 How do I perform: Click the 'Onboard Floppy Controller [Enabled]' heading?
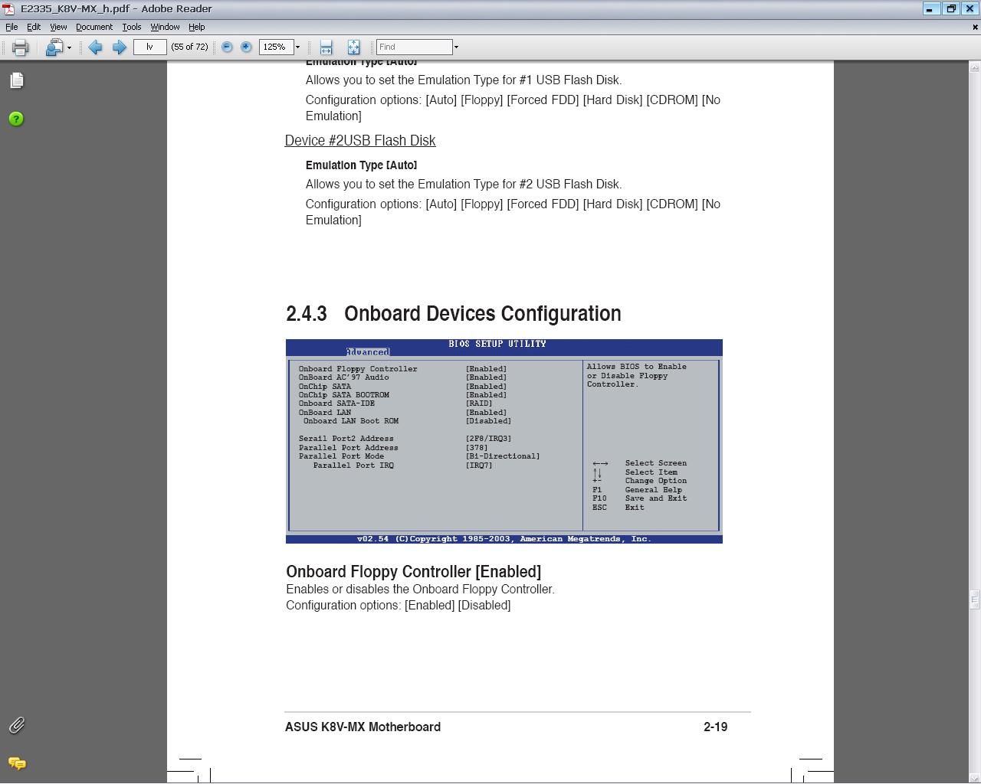413,571
